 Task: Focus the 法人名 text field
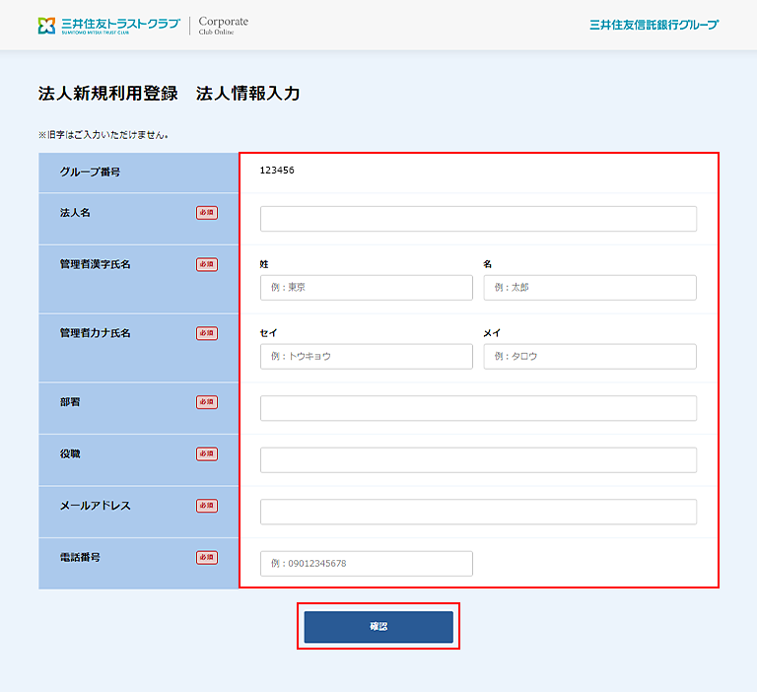point(478,219)
